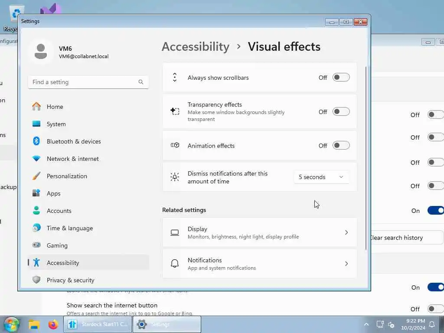Click the Display laptop icon
Viewport: 444px width, 333px height.
175,232
